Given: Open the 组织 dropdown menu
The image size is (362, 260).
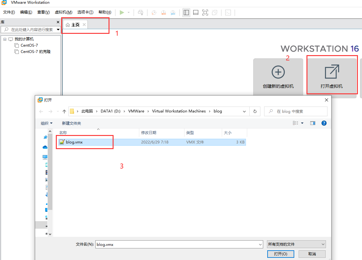Looking at the screenshot, I should coord(47,123).
